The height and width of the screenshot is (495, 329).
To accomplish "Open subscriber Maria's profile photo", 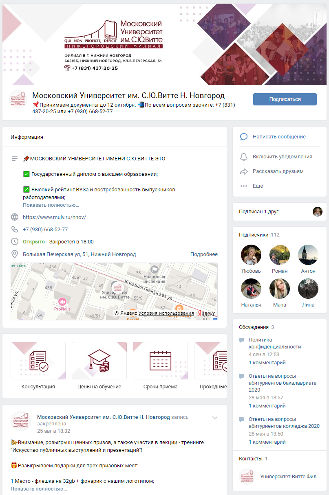I will (280, 289).
